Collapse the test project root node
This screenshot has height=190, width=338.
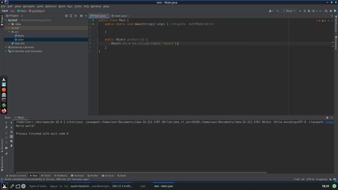coord(6,20)
